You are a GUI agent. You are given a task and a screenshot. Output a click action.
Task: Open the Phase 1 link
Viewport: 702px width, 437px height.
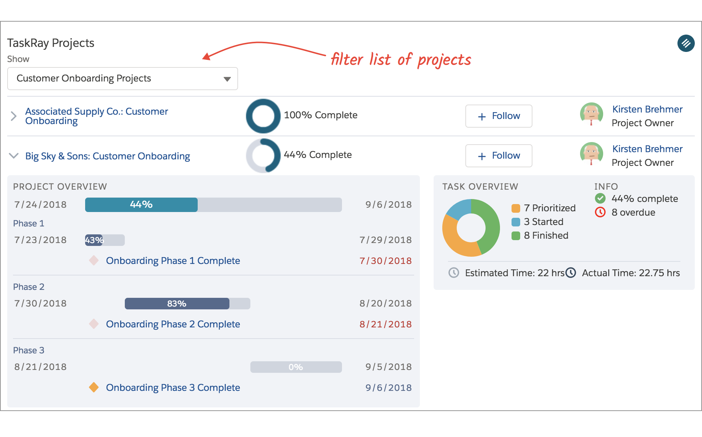28,224
